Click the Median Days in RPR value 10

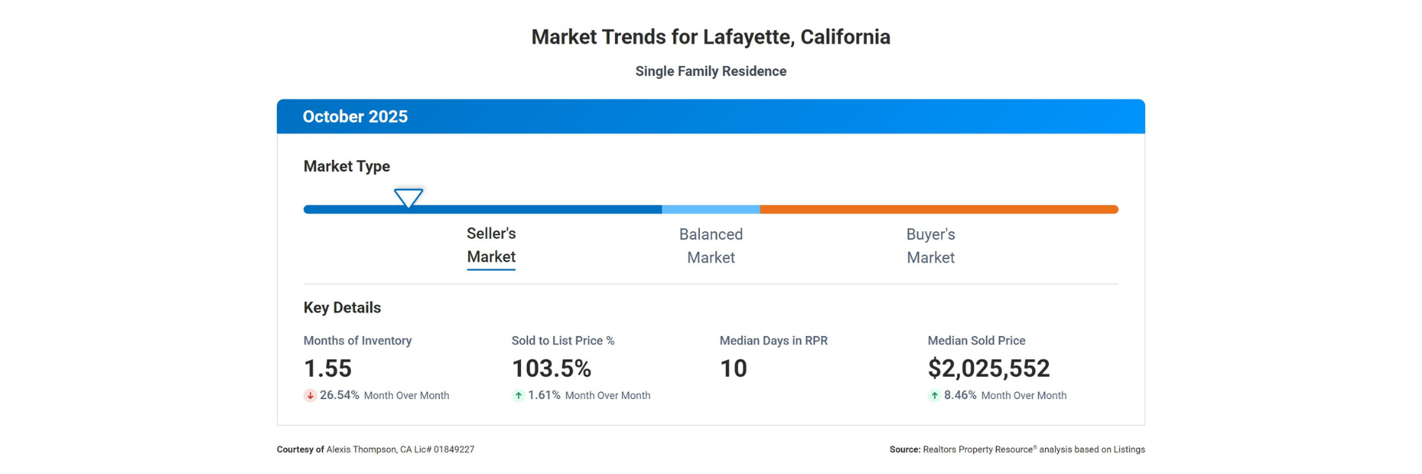click(x=733, y=369)
